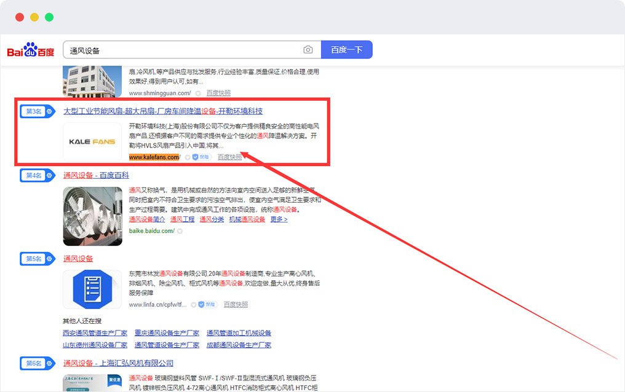The width and height of the screenshot is (625, 392).
Task: Open the industrial fan photo thumbnail
Action: (92, 216)
